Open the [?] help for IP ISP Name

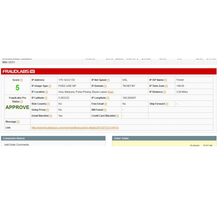[x=165, y=80]
